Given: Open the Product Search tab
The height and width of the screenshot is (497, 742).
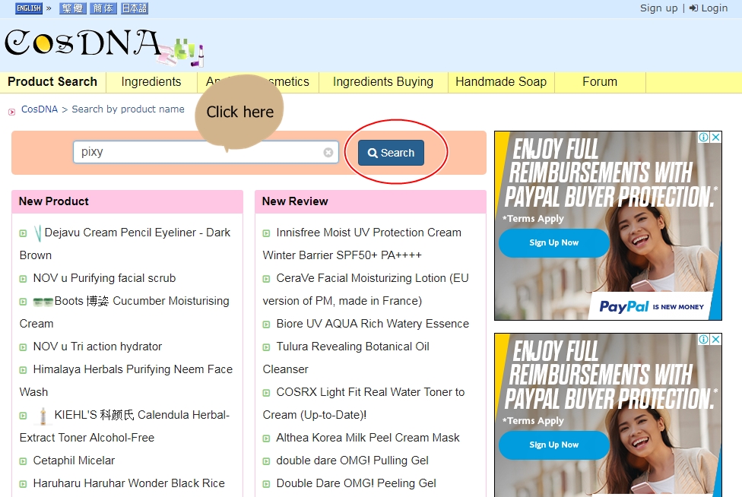Looking at the screenshot, I should tap(52, 82).
